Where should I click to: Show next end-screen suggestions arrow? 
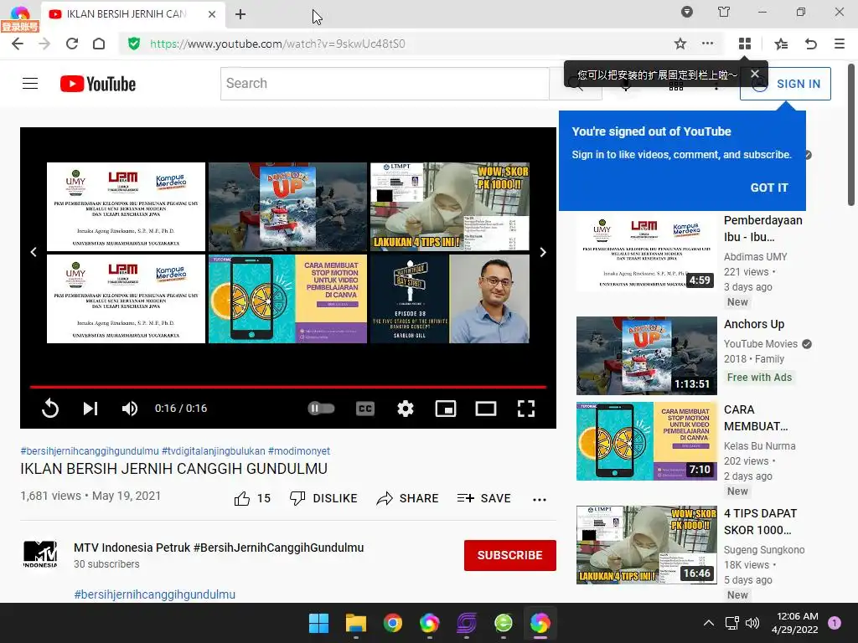pos(543,252)
